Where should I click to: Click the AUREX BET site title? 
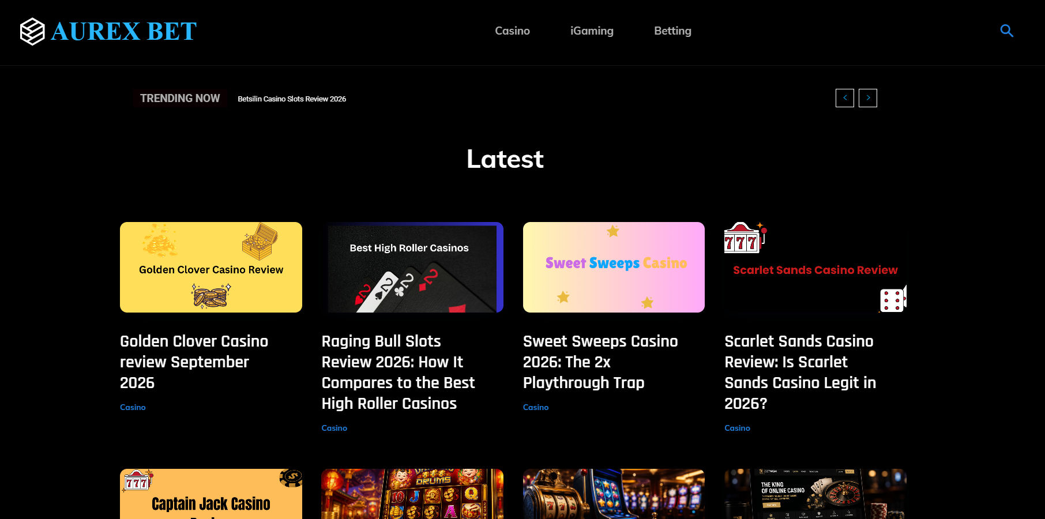[x=124, y=32]
